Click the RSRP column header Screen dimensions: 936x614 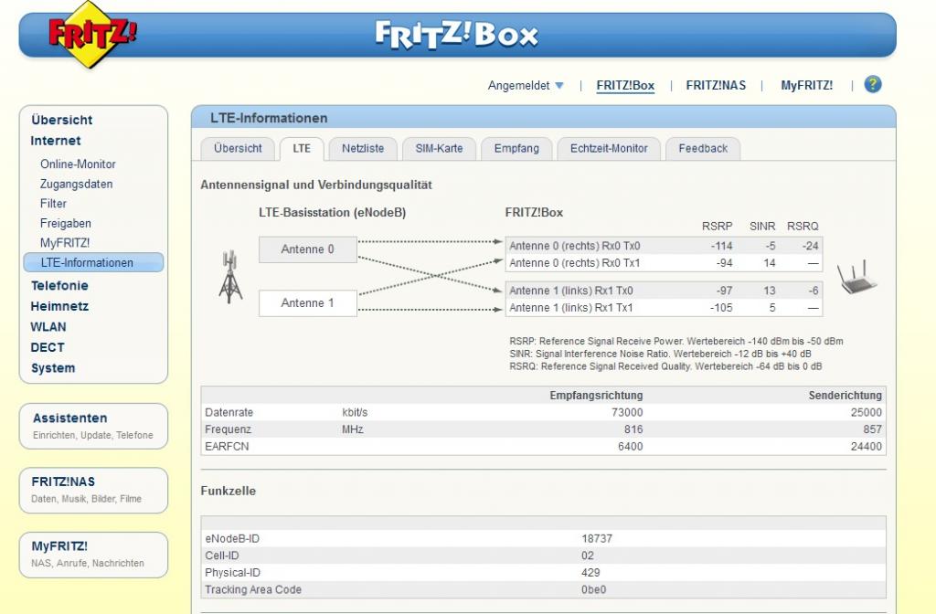(x=717, y=227)
